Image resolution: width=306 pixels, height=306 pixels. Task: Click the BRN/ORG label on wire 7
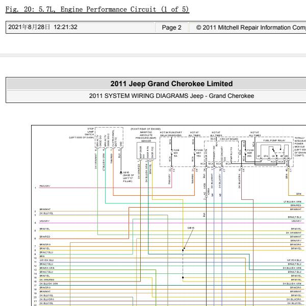[45, 244]
